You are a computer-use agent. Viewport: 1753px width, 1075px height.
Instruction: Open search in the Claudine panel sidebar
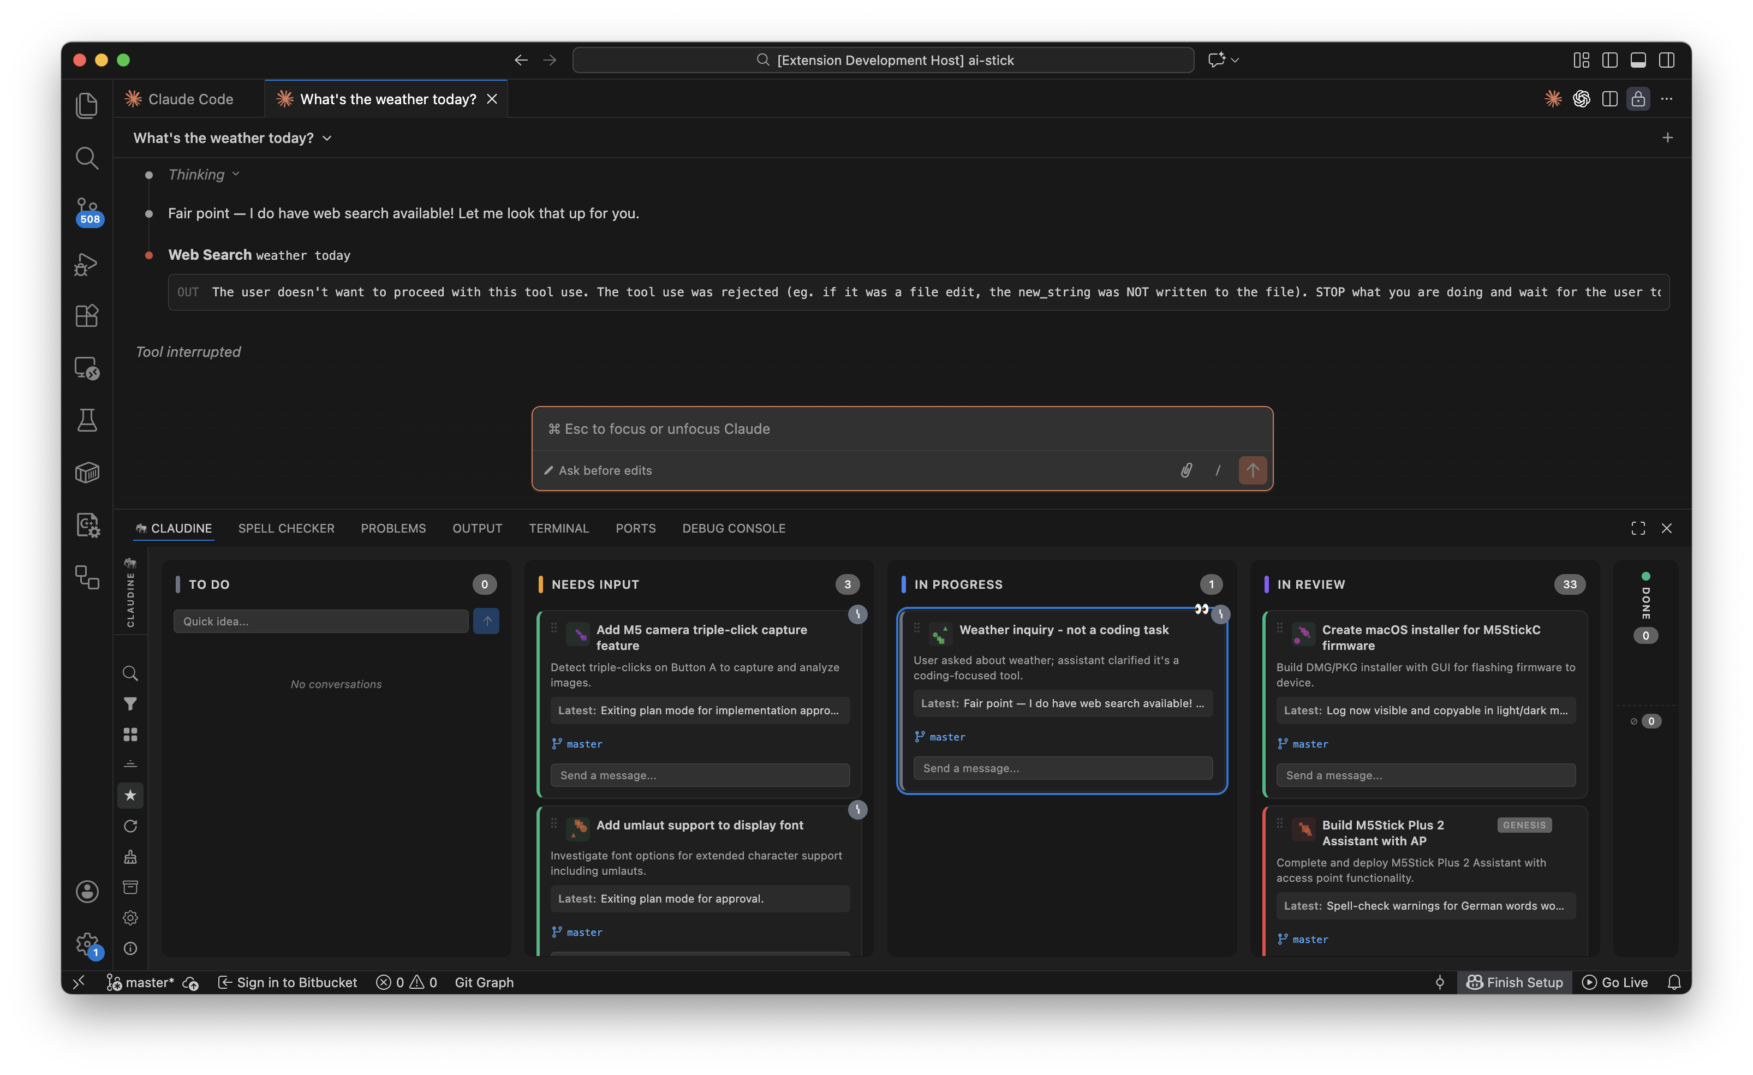point(130,672)
